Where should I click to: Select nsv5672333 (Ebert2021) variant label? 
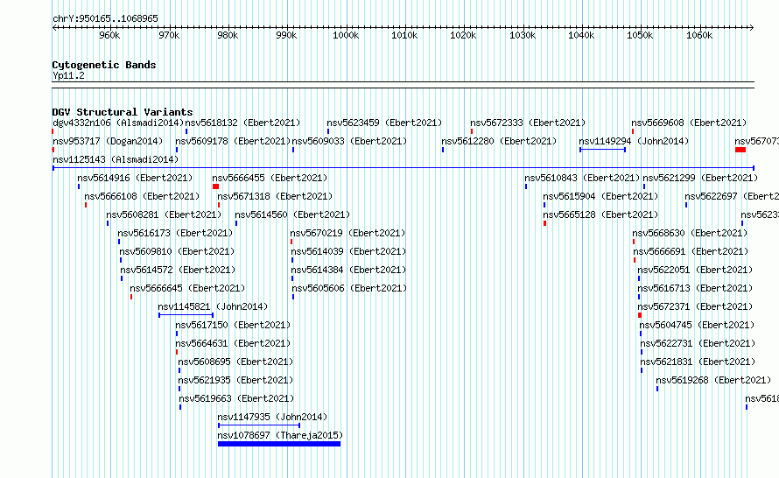tap(528, 123)
